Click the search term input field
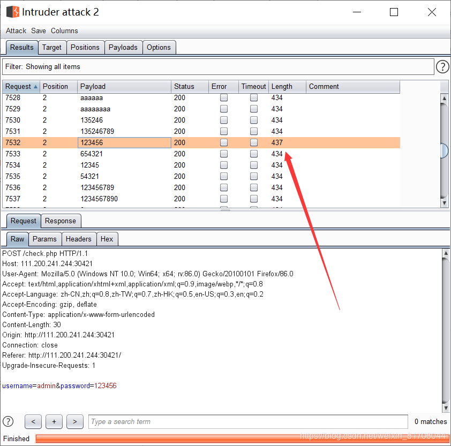This screenshot has width=451, height=446. tap(248, 421)
